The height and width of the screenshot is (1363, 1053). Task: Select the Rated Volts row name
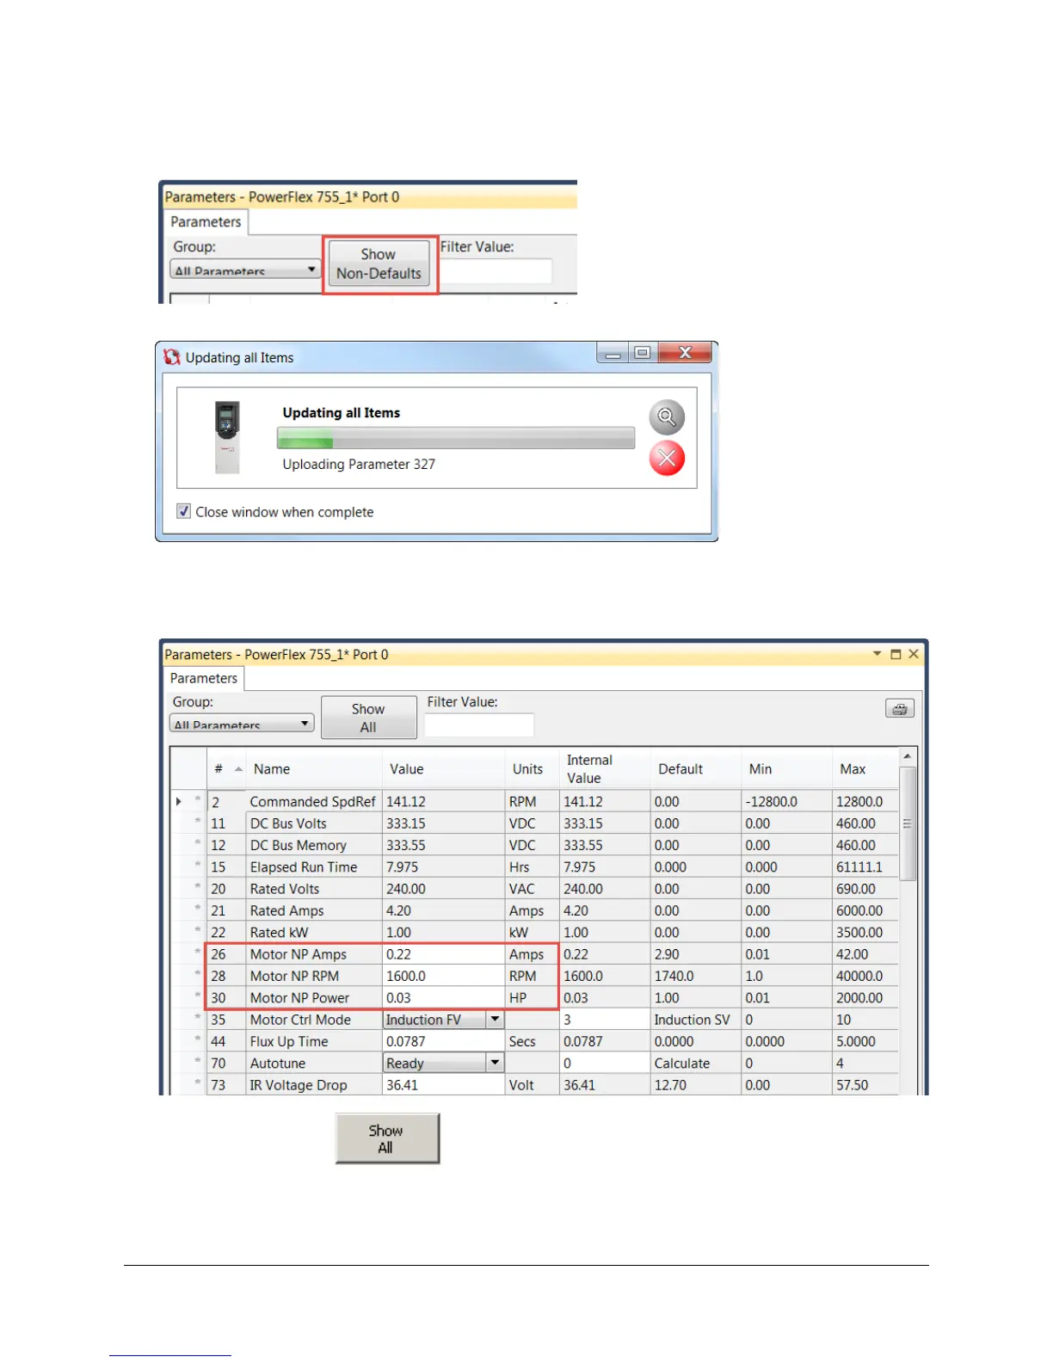(285, 889)
